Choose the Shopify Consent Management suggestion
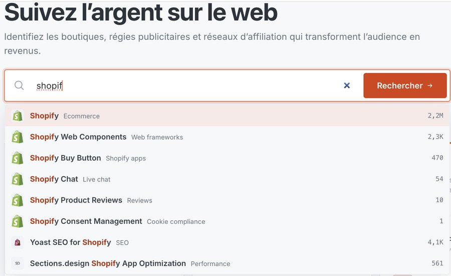The width and height of the screenshot is (451, 276). coord(227,221)
